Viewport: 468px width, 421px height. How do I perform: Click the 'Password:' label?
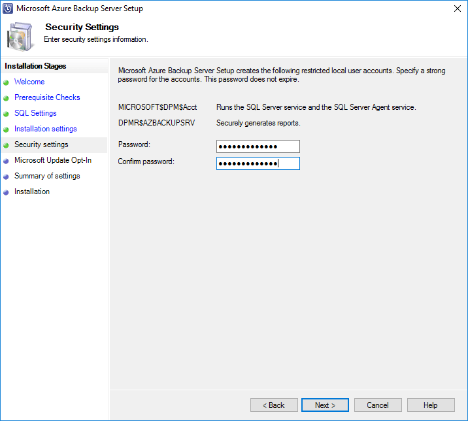[134, 144]
